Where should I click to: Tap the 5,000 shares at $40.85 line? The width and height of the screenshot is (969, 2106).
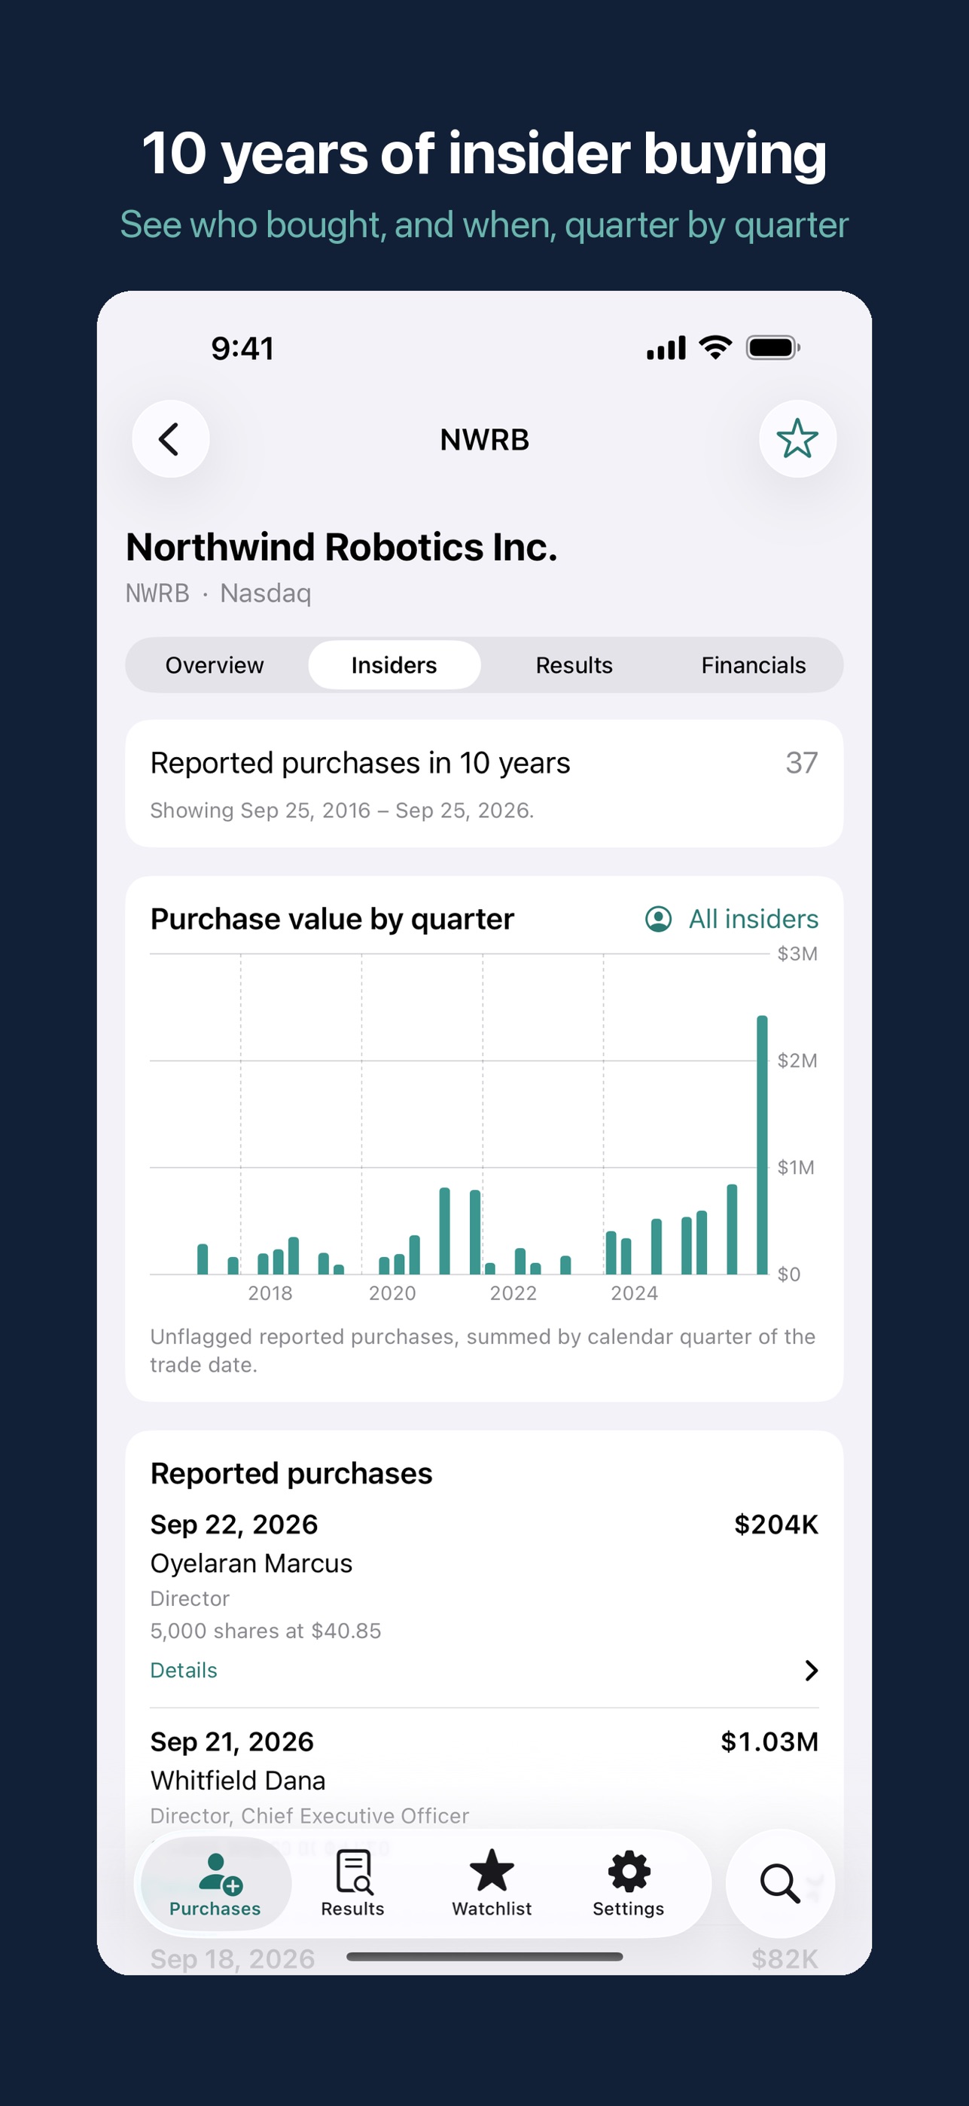pyautogui.click(x=266, y=1631)
